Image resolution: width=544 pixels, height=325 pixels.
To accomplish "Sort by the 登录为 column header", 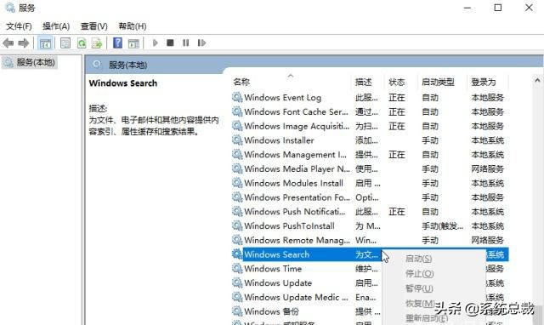I will coord(484,82).
